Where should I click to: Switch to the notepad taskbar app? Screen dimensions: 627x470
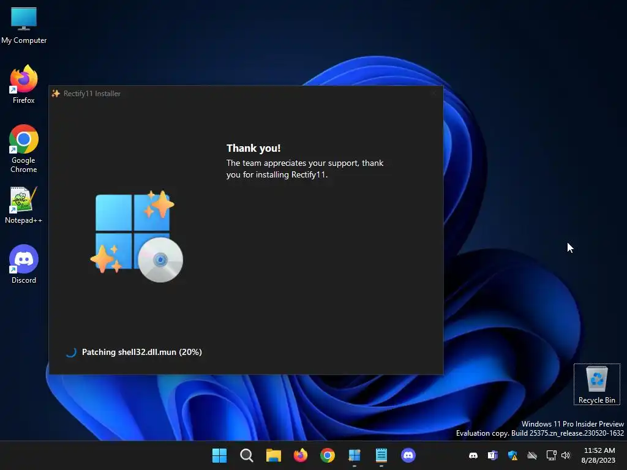click(381, 455)
